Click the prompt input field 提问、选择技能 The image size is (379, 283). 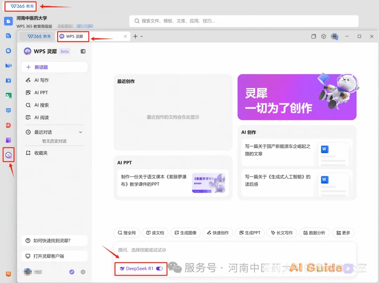235,250
